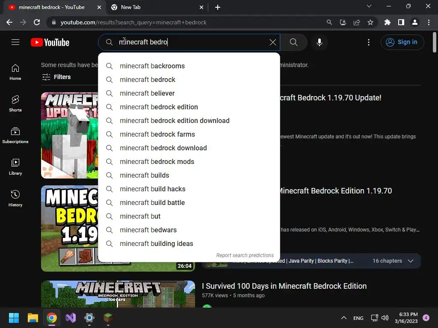438x328 pixels.
Task: Open a new browser tab with plus
Action: tap(218, 8)
